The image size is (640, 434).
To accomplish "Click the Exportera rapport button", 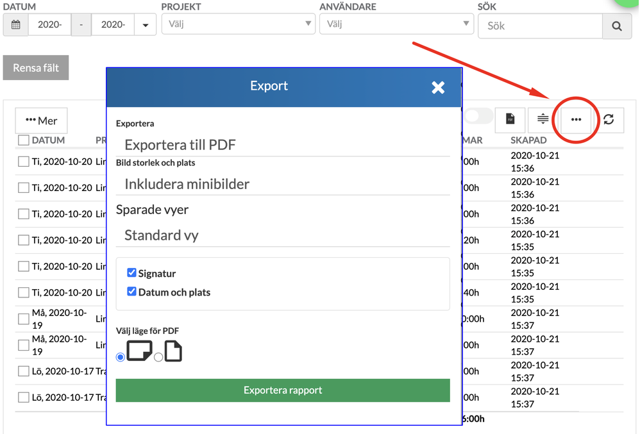I will pyautogui.click(x=283, y=390).
